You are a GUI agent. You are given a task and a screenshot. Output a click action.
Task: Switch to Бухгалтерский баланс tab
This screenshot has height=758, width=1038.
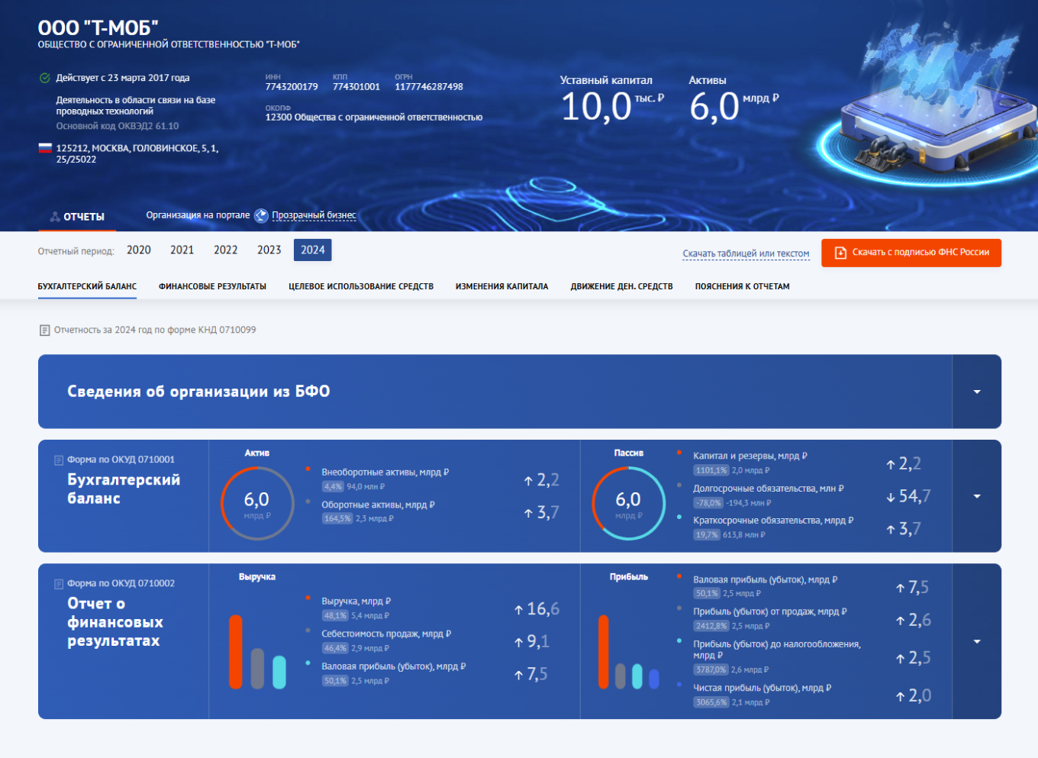click(x=87, y=287)
